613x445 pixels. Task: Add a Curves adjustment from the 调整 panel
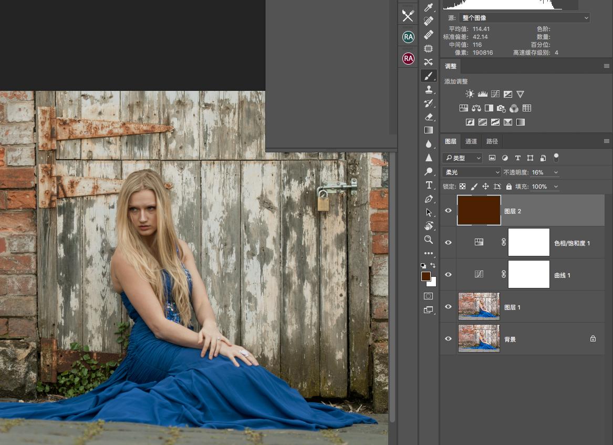pos(495,94)
